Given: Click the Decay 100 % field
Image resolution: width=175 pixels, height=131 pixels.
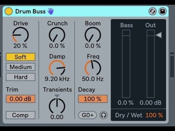Looking at the screenshot, I should [x=93, y=99].
